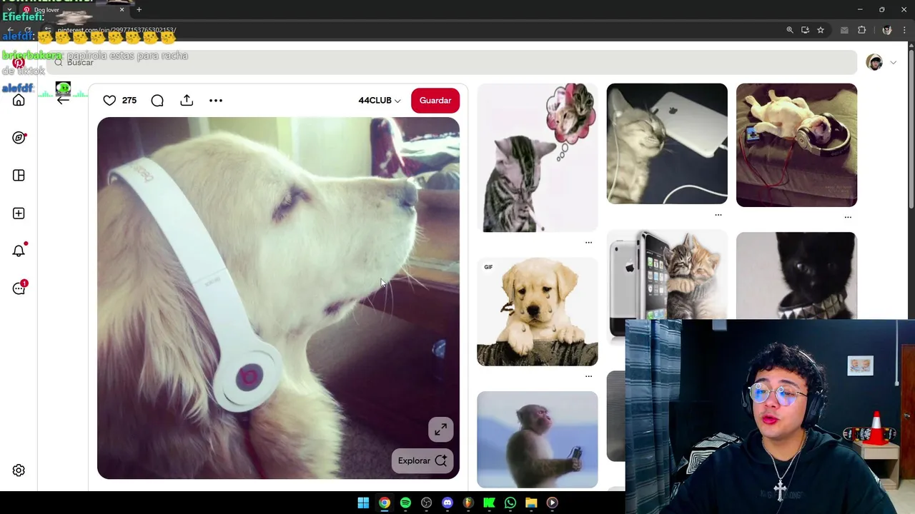Open more options under dog headphones pin
The width and height of the screenshot is (915, 514).
click(x=848, y=217)
